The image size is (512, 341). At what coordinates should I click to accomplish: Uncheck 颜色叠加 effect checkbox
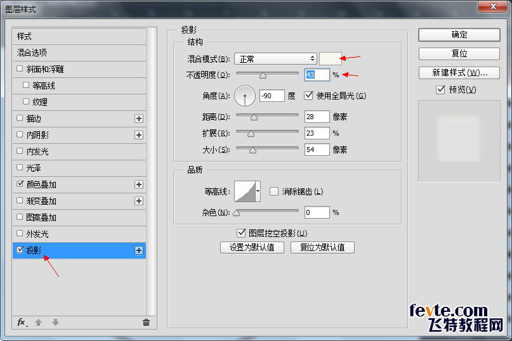click(20, 184)
